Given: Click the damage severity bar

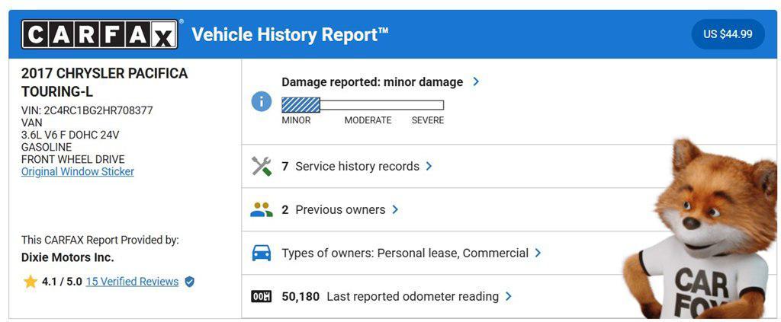Looking at the screenshot, I should coord(362,105).
